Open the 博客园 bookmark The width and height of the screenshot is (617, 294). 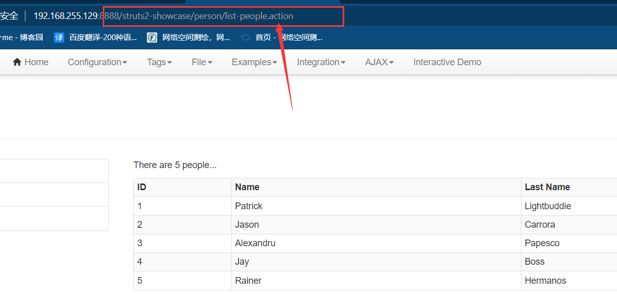point(22,37)
